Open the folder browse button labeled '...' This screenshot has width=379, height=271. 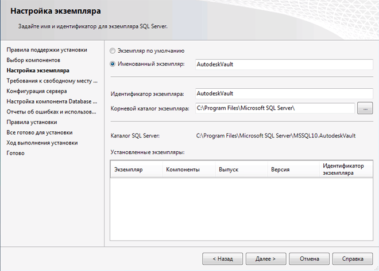click(365, 108)
